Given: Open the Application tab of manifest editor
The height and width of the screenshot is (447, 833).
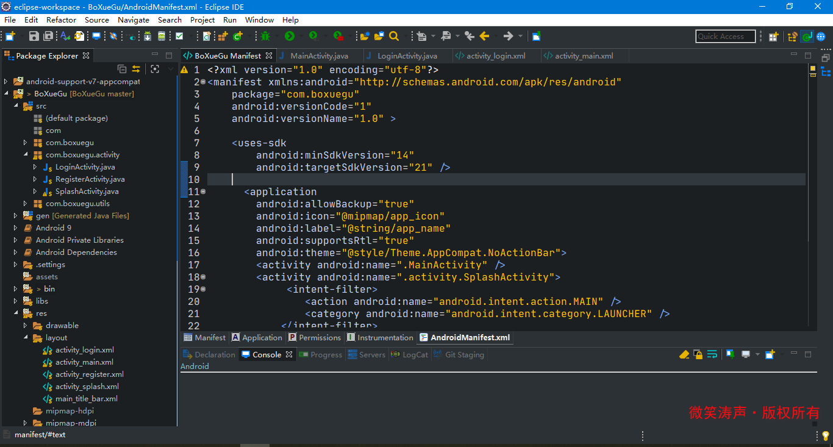Looking at the screenshot, I should [x=257, y=337].
